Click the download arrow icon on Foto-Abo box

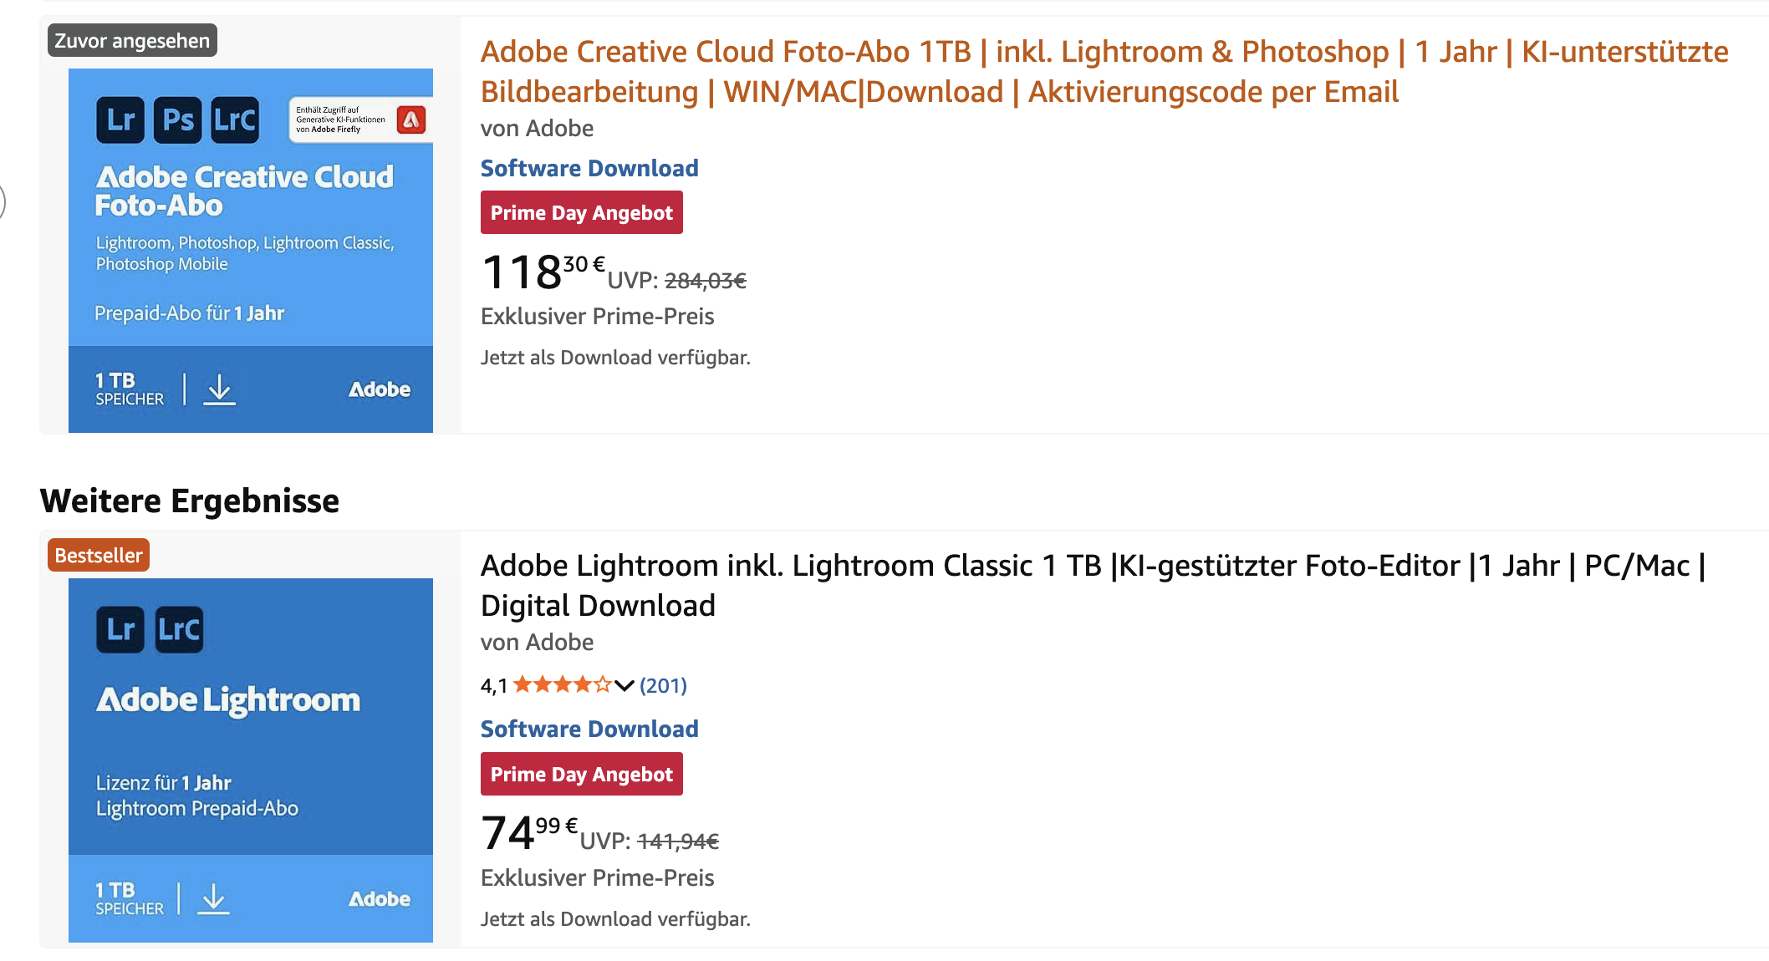click(220, 389)
